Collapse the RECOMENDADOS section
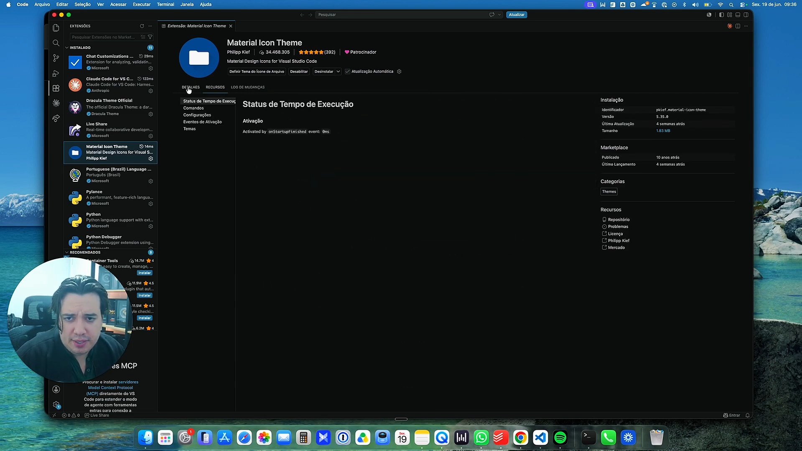Screen dimensions: 802x451 click(67, 252)
